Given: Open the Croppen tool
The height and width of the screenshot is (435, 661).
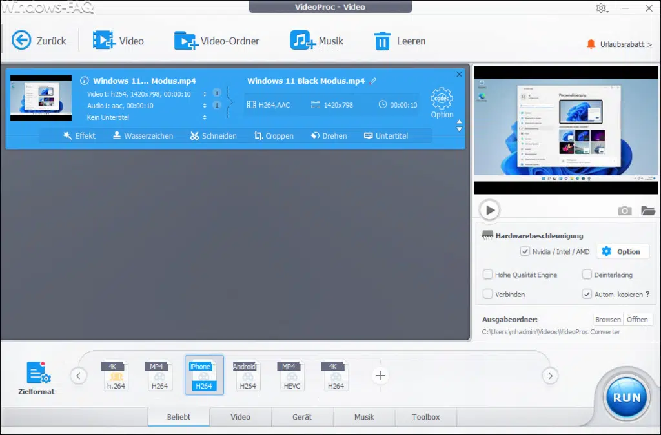Looking at the screenshot, I should coord(274,136).
